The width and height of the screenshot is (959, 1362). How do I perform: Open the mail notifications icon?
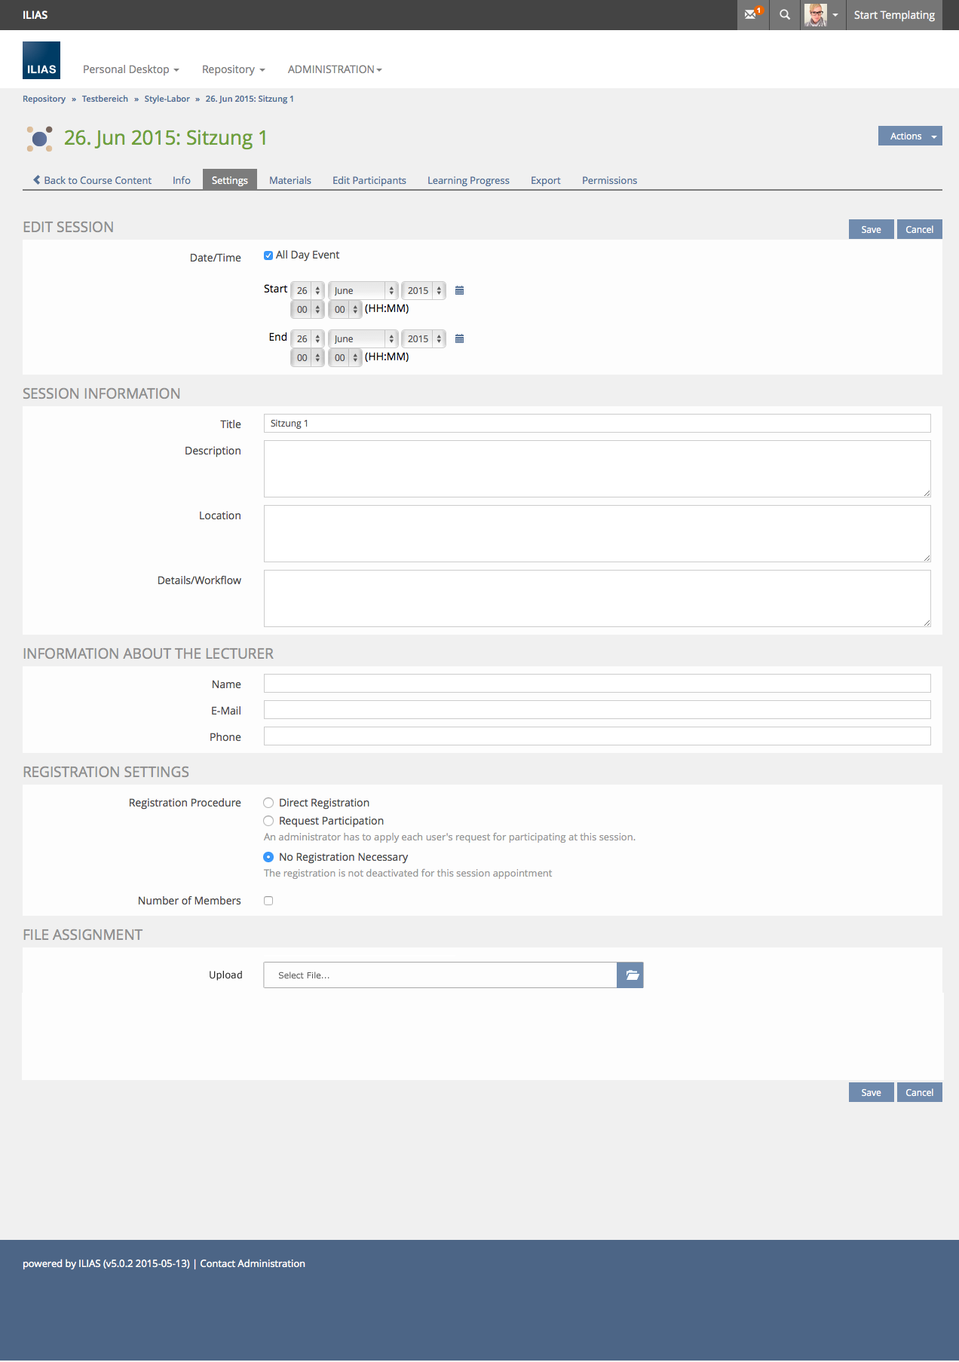pos(752,14)
